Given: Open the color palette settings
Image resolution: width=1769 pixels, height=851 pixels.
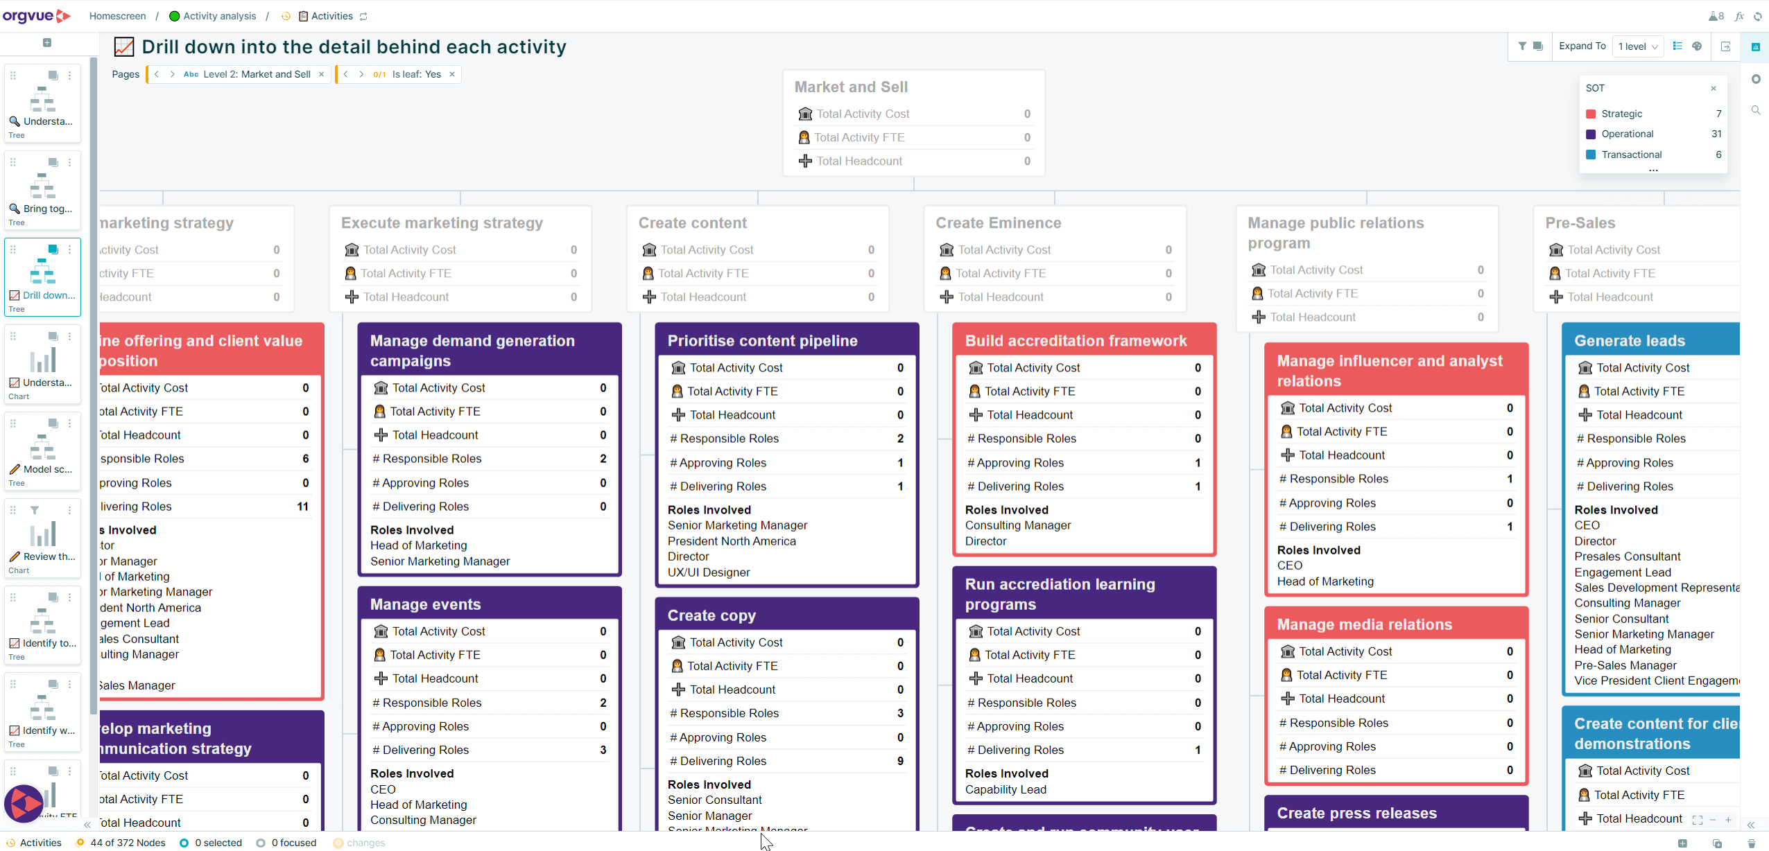Looking at the screenshot, I should (1697, 46).
